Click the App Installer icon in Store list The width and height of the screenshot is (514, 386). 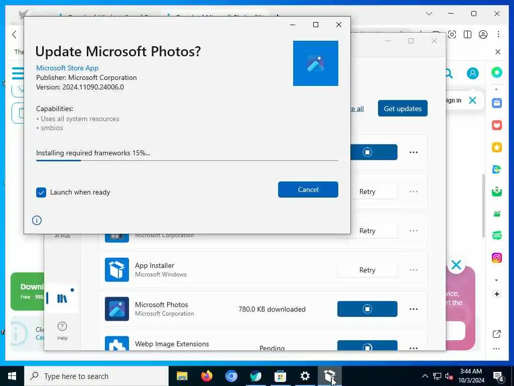pos(117,270)
